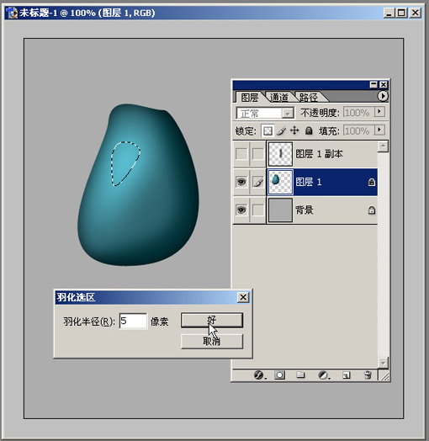Click the 图层 1 layer name text
Viewport: 429px width, 441px height.
(309, 182)
